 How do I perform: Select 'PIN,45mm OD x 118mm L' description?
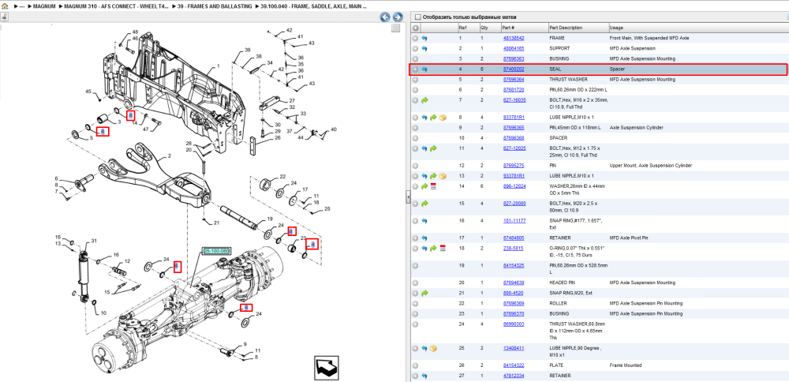pos(575,128)
